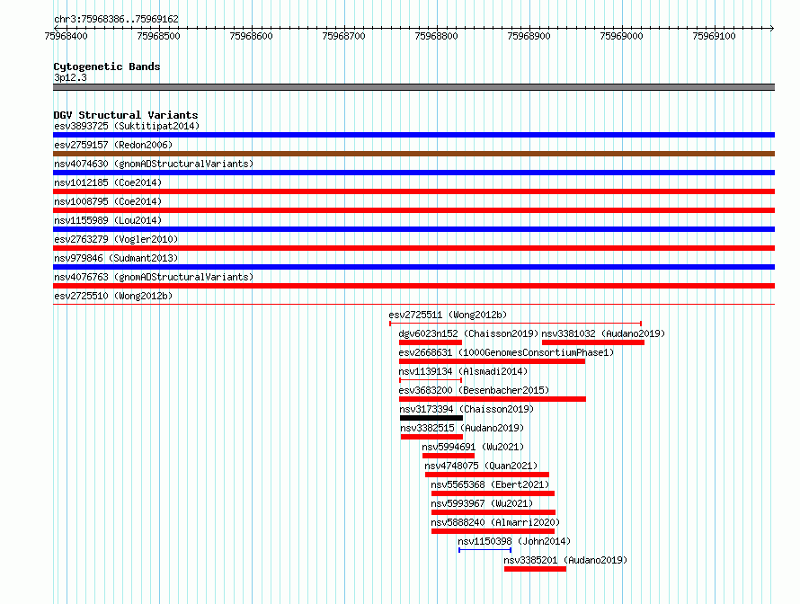Select nsv5994691 (Wu2021) variant label
Screen dimensions: 800x604
click(473, 447)
